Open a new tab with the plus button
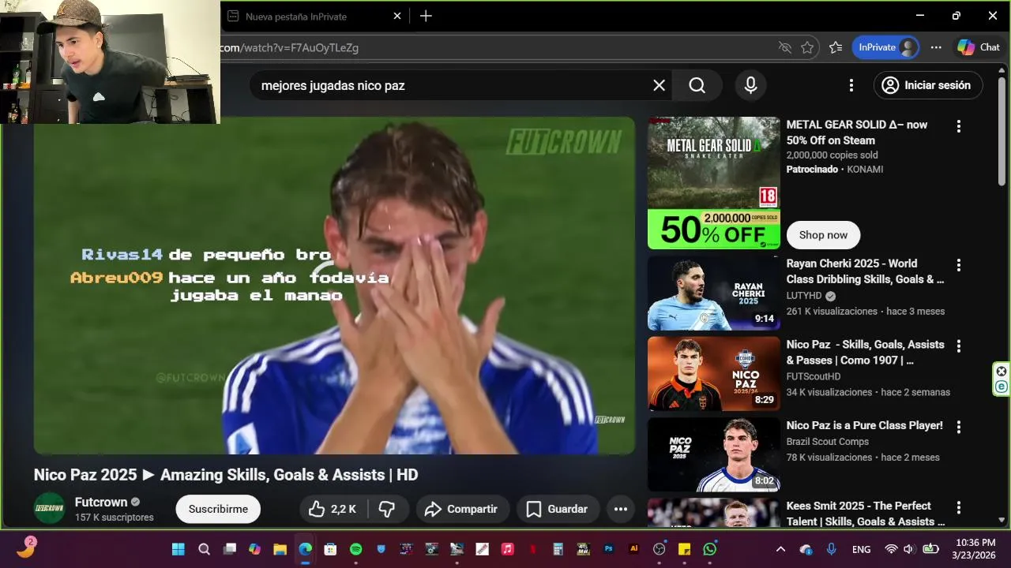The width and height of the screenshot is (1011, 568). pos(426,16)
